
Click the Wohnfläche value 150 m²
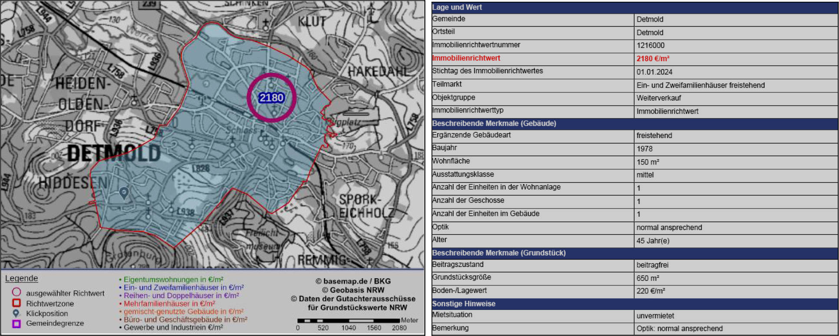tap(648, 162)
